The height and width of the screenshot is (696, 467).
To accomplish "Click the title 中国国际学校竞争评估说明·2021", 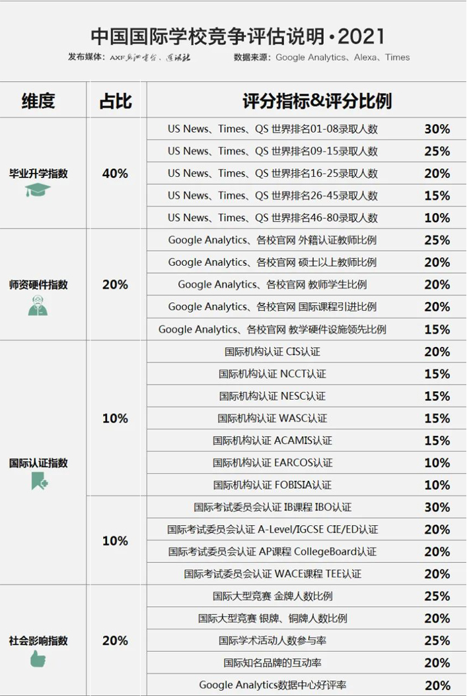I will pyautogui.click(x=237, y=36).
